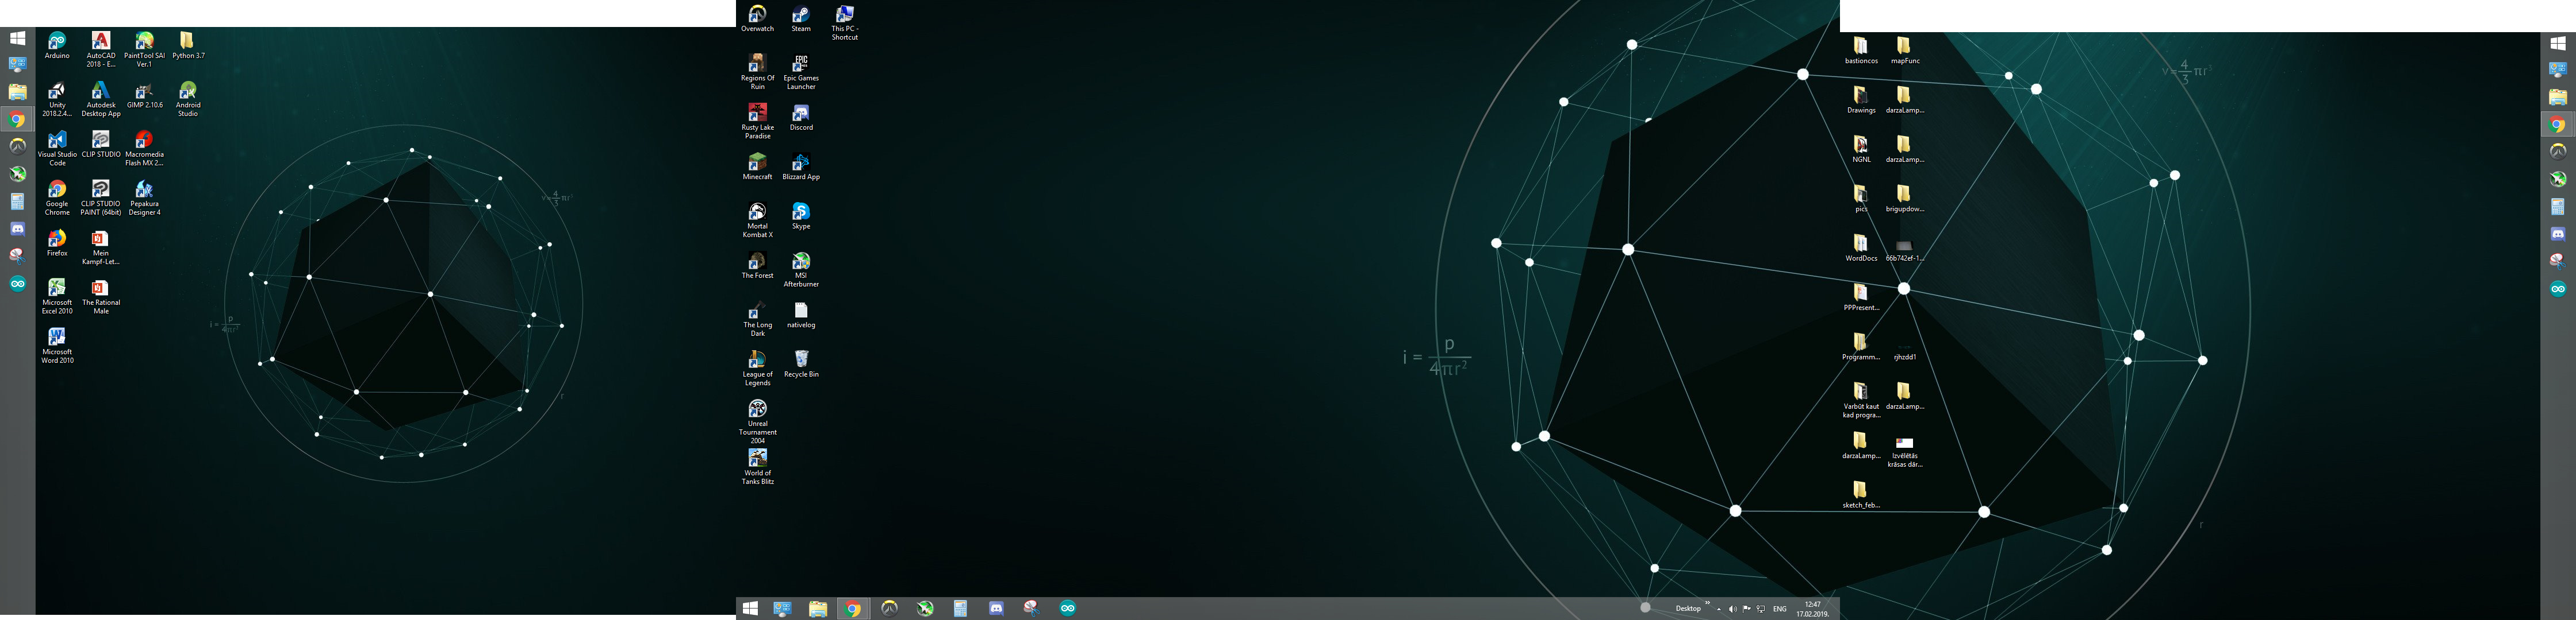Launch Minecraft from the desktop
The image size is (2576, 620).
coord(757,166)
